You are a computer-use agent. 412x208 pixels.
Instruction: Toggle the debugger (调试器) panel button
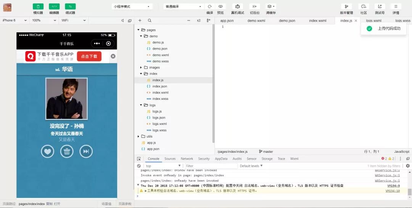click(x=70, y=6)
